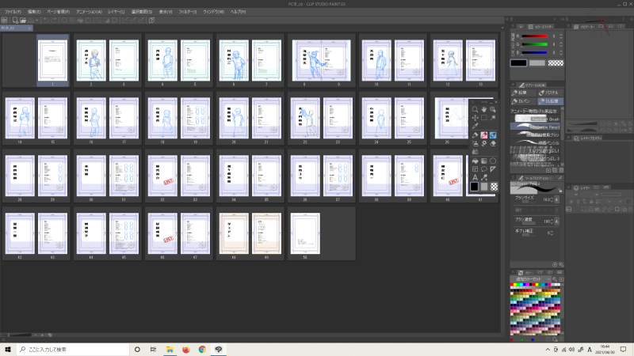
Task: Open the Edit menu
Action: pyautogui.click(x=34, y=12)
